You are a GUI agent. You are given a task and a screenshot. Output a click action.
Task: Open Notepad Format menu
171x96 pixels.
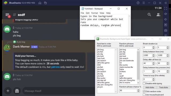pos(95,13)
